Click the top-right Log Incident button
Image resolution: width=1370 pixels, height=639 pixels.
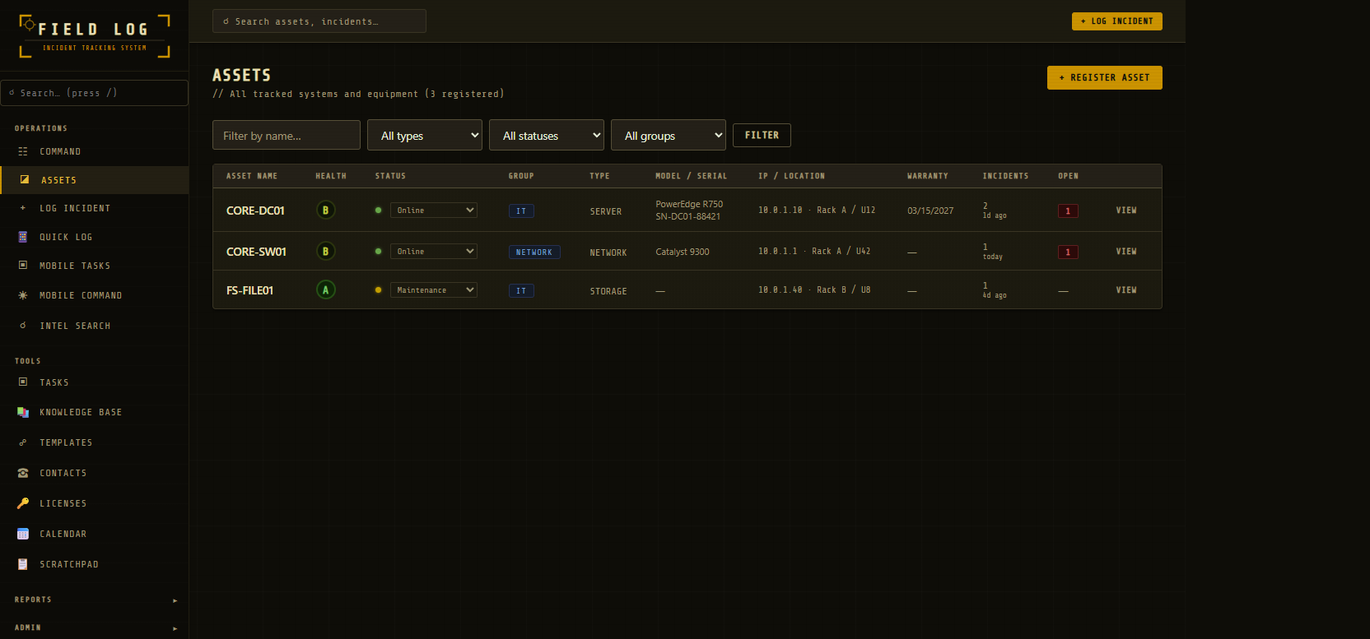1117,21
